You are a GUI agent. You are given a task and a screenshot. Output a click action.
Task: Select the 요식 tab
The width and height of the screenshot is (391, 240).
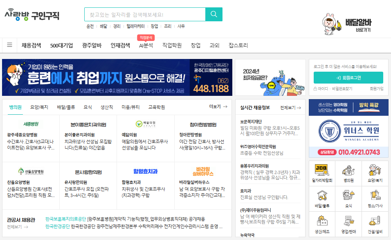click(88, 107)
